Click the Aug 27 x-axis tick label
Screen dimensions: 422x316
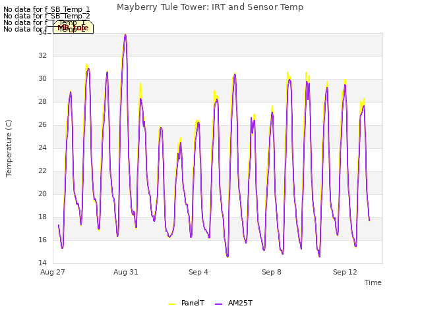53,272
